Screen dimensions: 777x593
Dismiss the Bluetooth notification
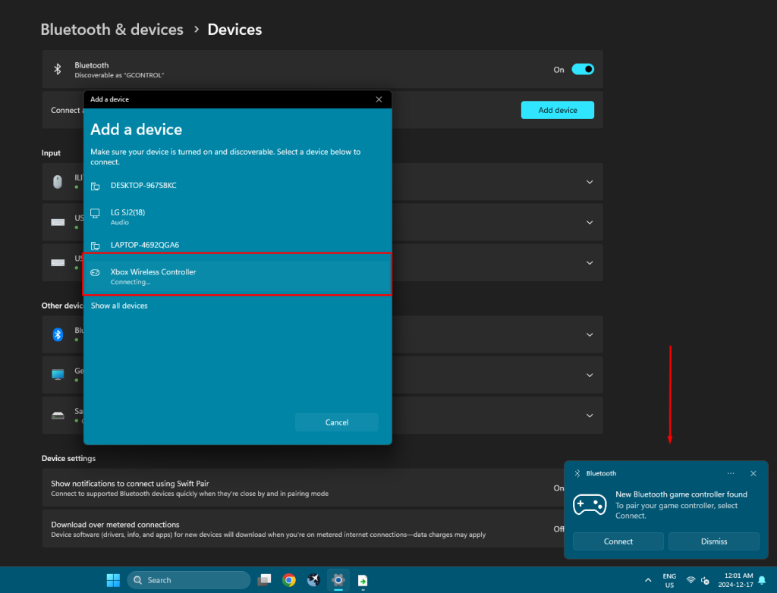pos(713,541)
